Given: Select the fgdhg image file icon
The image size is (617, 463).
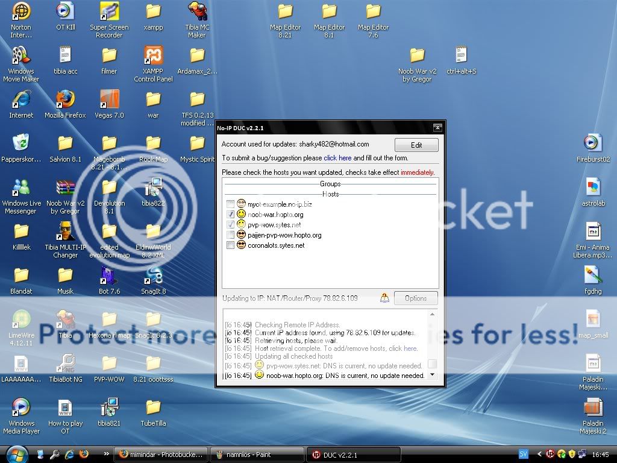Looking at the screenshot, I should [593, 280].
